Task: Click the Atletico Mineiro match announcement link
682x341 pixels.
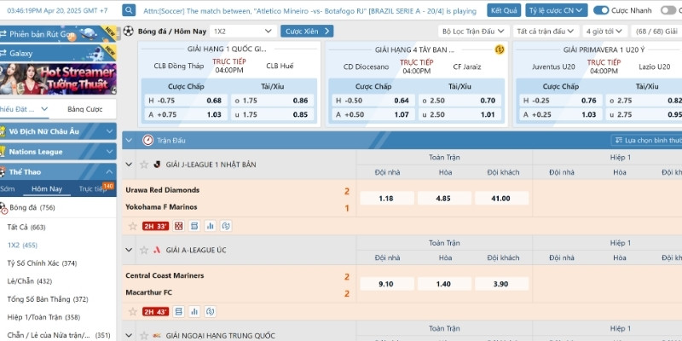Action: 309,11
